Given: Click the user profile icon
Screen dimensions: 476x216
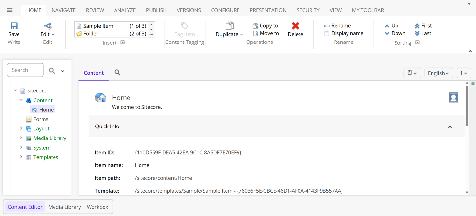Looking at the screenshot, I should [453, 98].
